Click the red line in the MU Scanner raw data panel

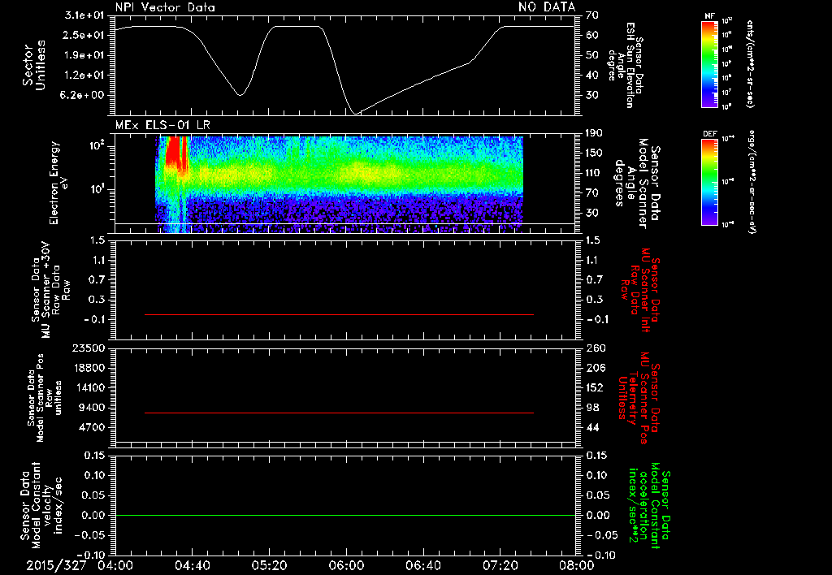pyautogui.click(x=339, y=314)
